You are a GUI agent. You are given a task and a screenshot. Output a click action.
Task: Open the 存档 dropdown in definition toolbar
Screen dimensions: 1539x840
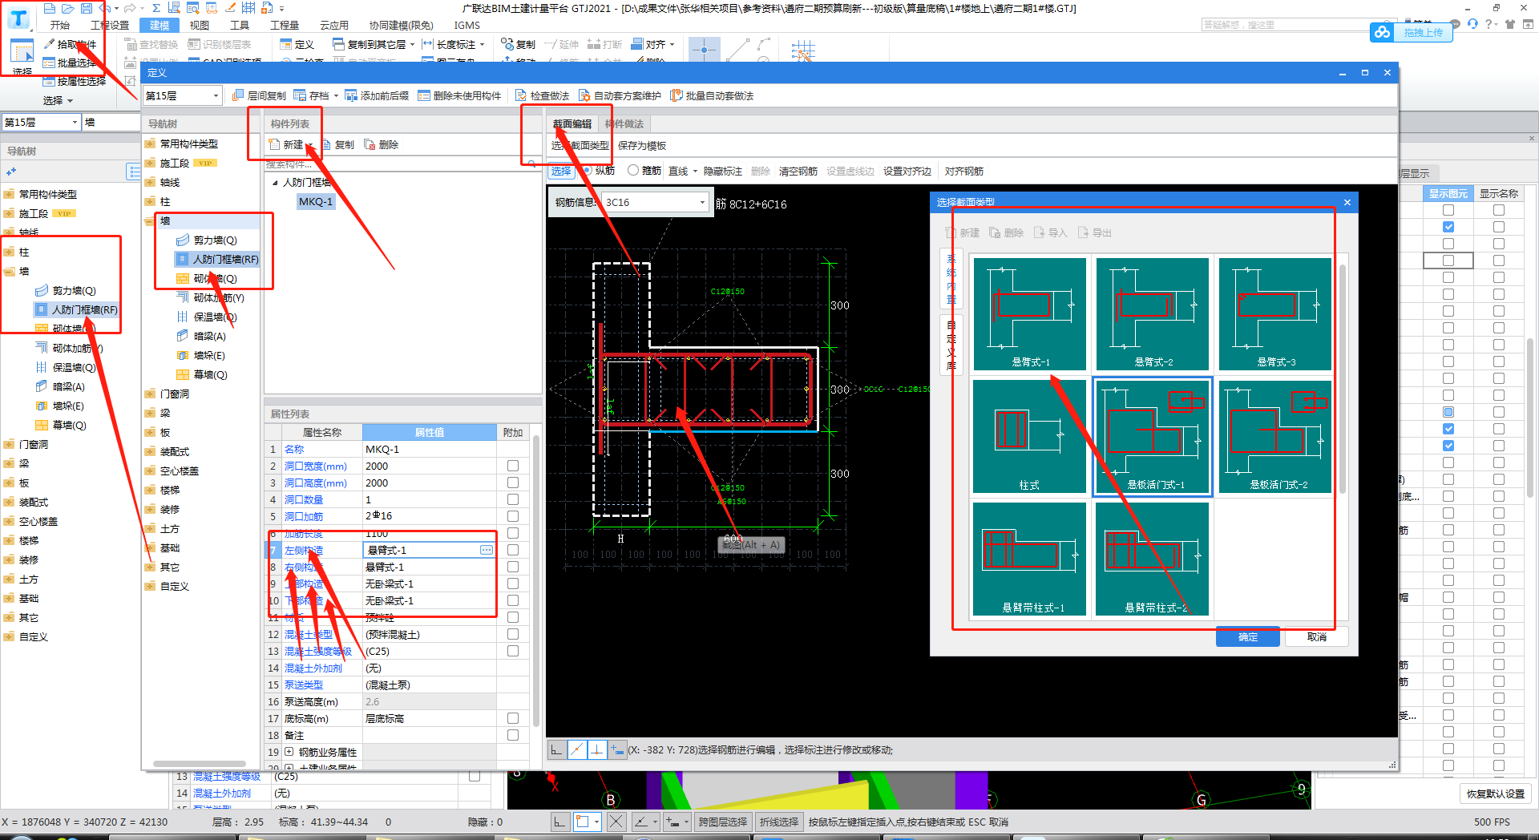[336, 95]
